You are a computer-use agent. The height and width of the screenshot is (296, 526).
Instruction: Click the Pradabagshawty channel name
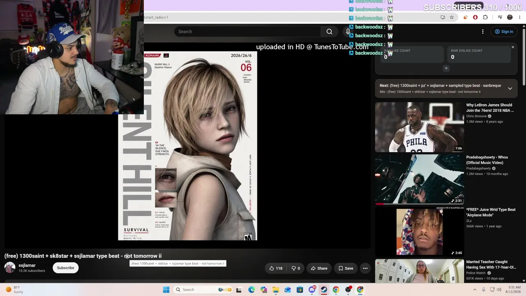[x=478, y=169]
